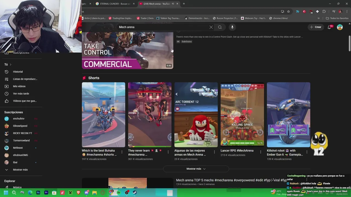The height and width of the screenshot is (197, 351).
Task: Open Steam from the taskbar
Action: pos(135,193)
